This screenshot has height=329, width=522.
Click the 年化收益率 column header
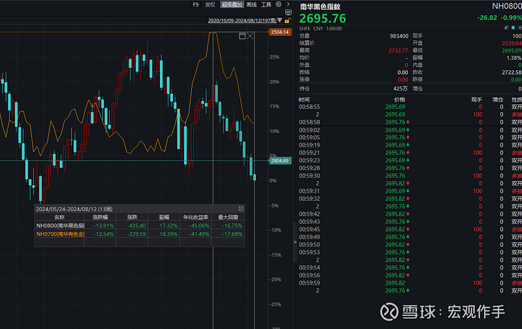coord(196,218)
